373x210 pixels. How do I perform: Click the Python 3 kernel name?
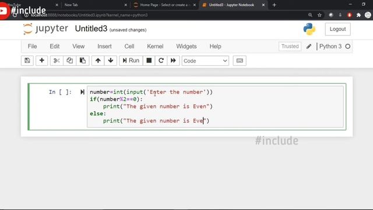click(x=330, y=47)
